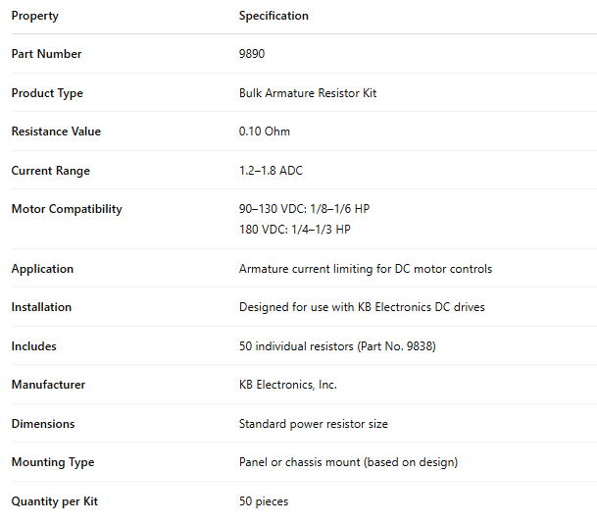Click the 50 pieces quantity value
Image resolution: width=597 pixels, height=525 pixels.
pos(264,501)
